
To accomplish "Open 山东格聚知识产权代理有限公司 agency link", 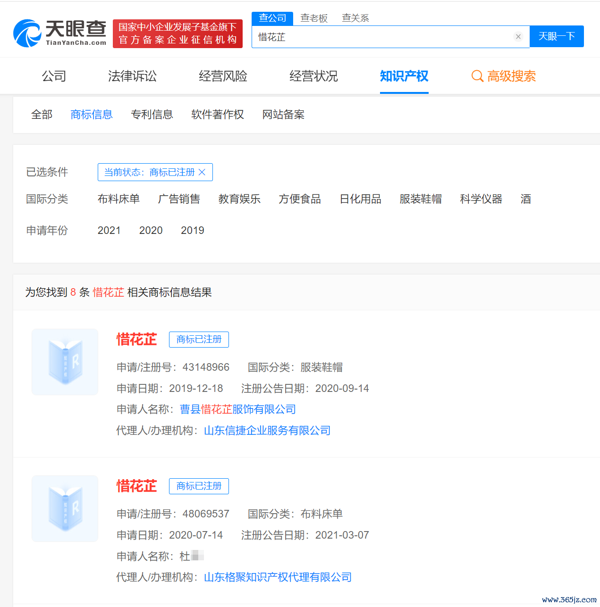I will (x=278, y=577).
